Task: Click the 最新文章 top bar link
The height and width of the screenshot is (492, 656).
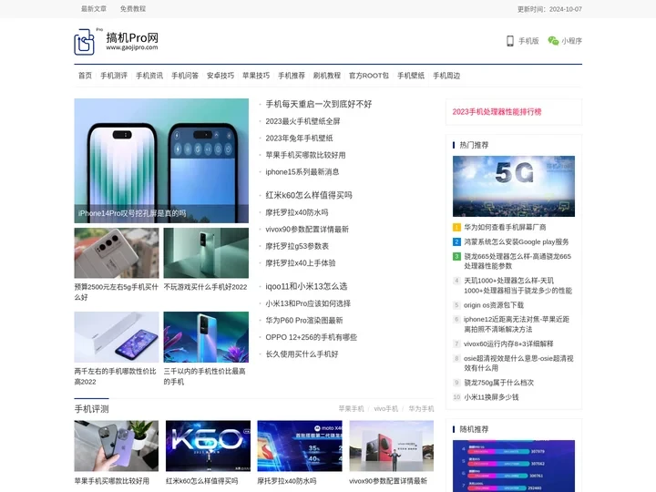Action: [94, 9]
